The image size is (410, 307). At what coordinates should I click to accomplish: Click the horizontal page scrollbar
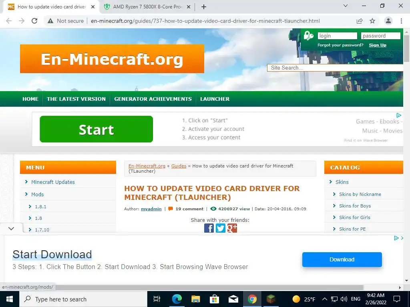click(x=209, y=287)
